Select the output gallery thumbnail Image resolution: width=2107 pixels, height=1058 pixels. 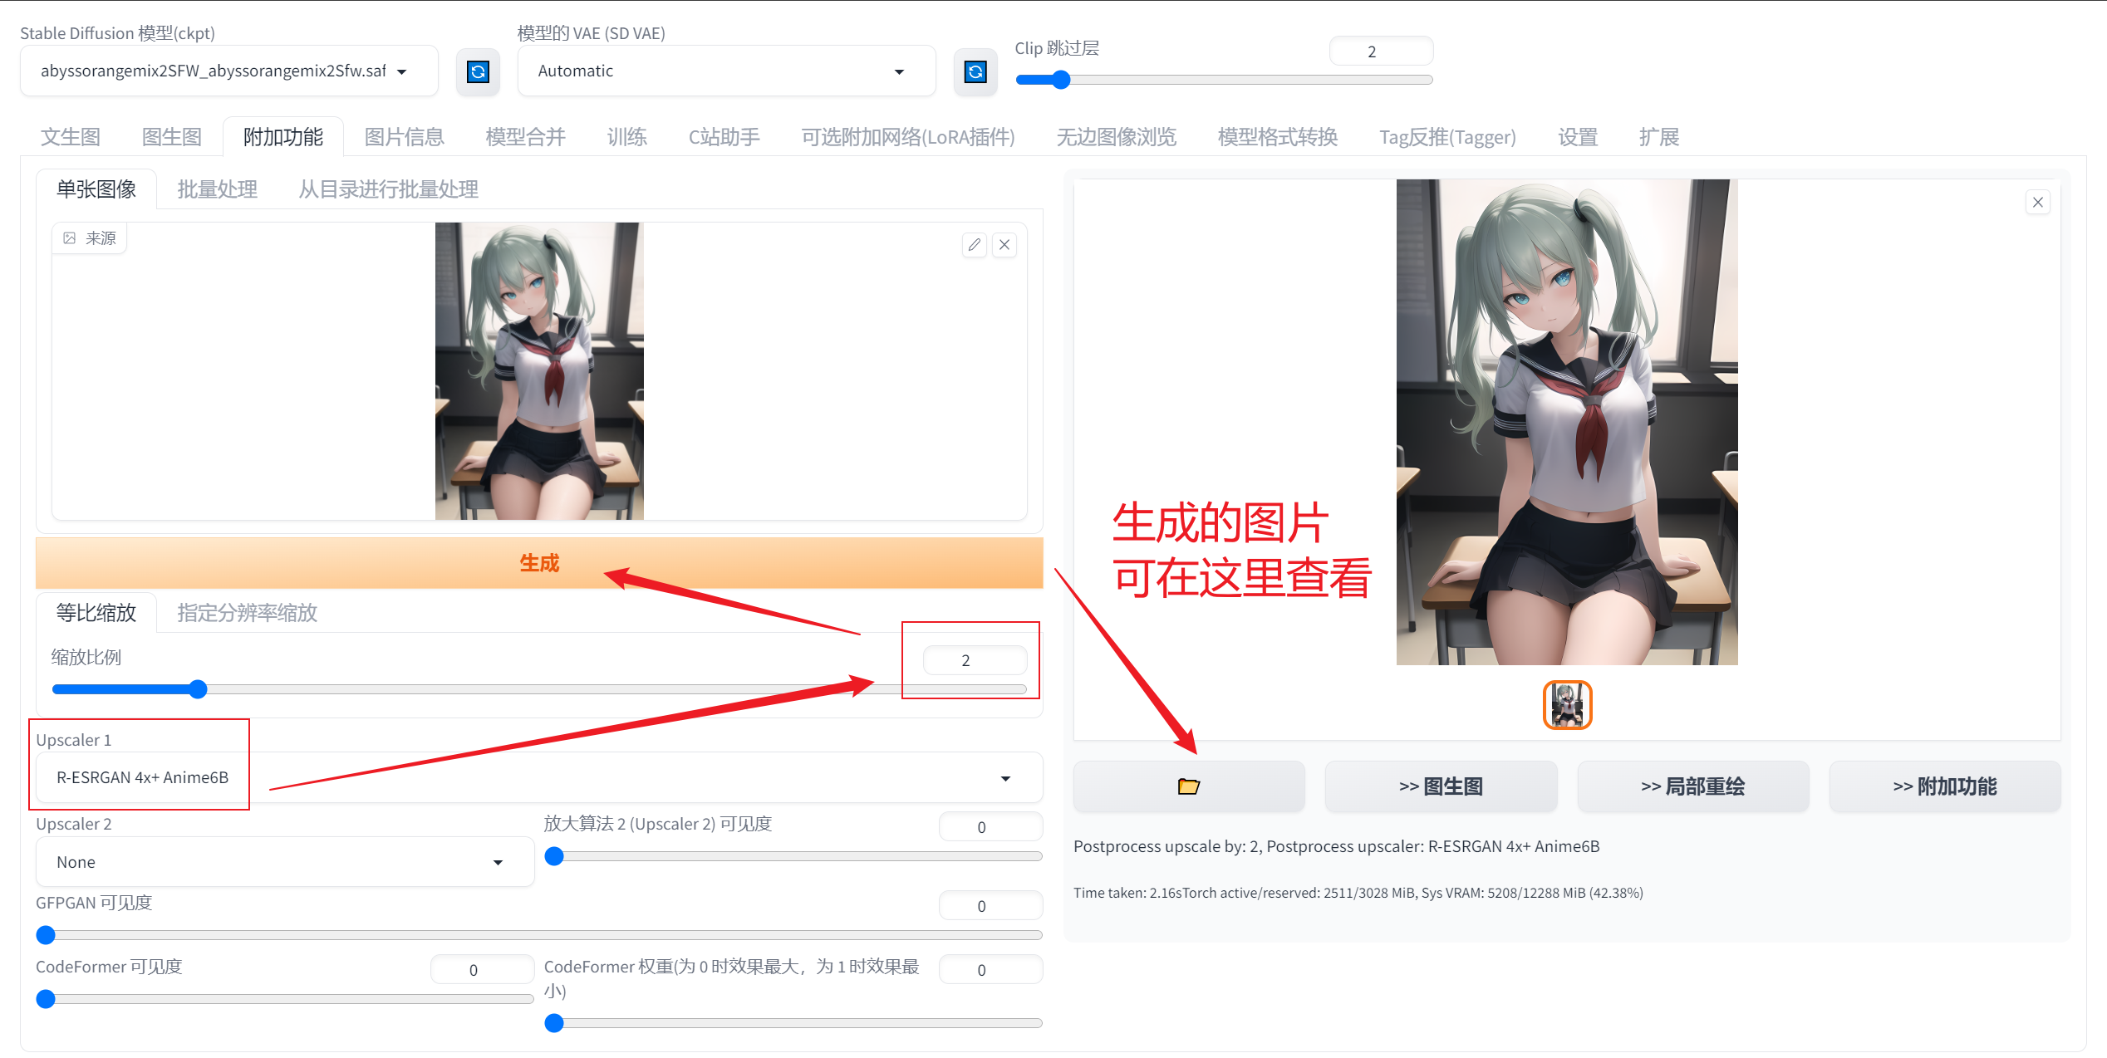click(x=1567, y=705)
